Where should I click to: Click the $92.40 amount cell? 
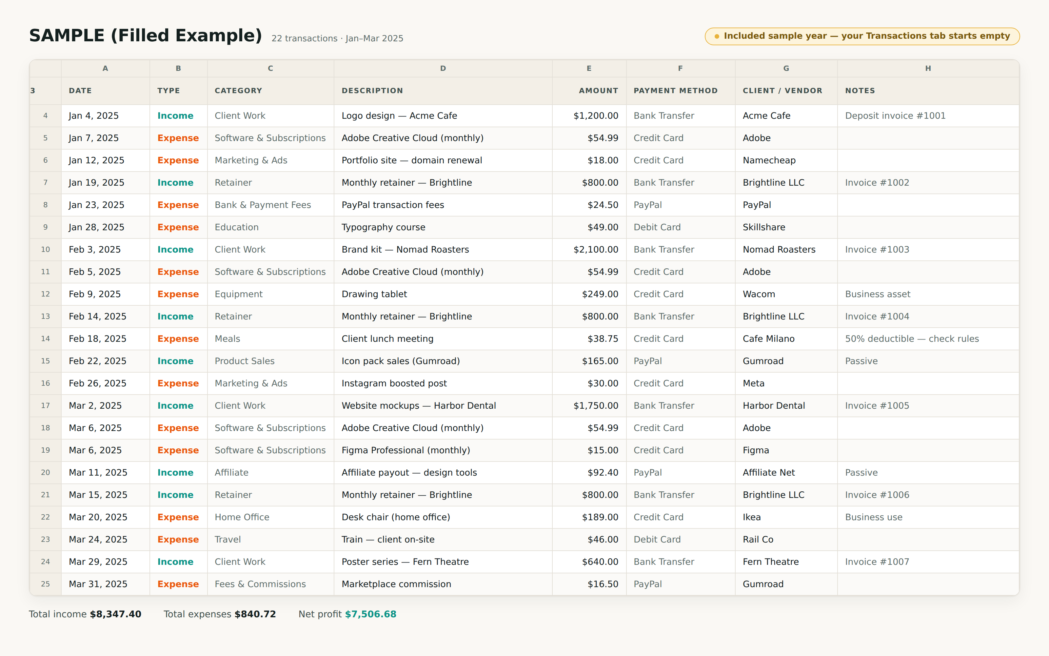coord(589,472)
